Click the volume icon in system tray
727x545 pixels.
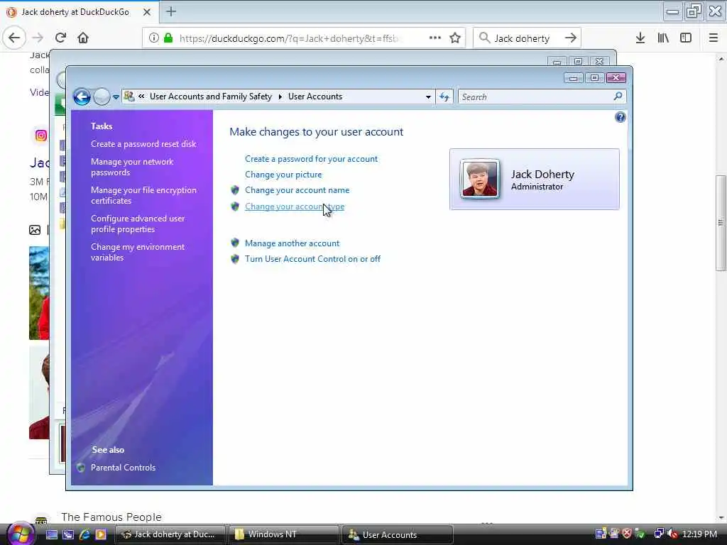coord(672,534)
